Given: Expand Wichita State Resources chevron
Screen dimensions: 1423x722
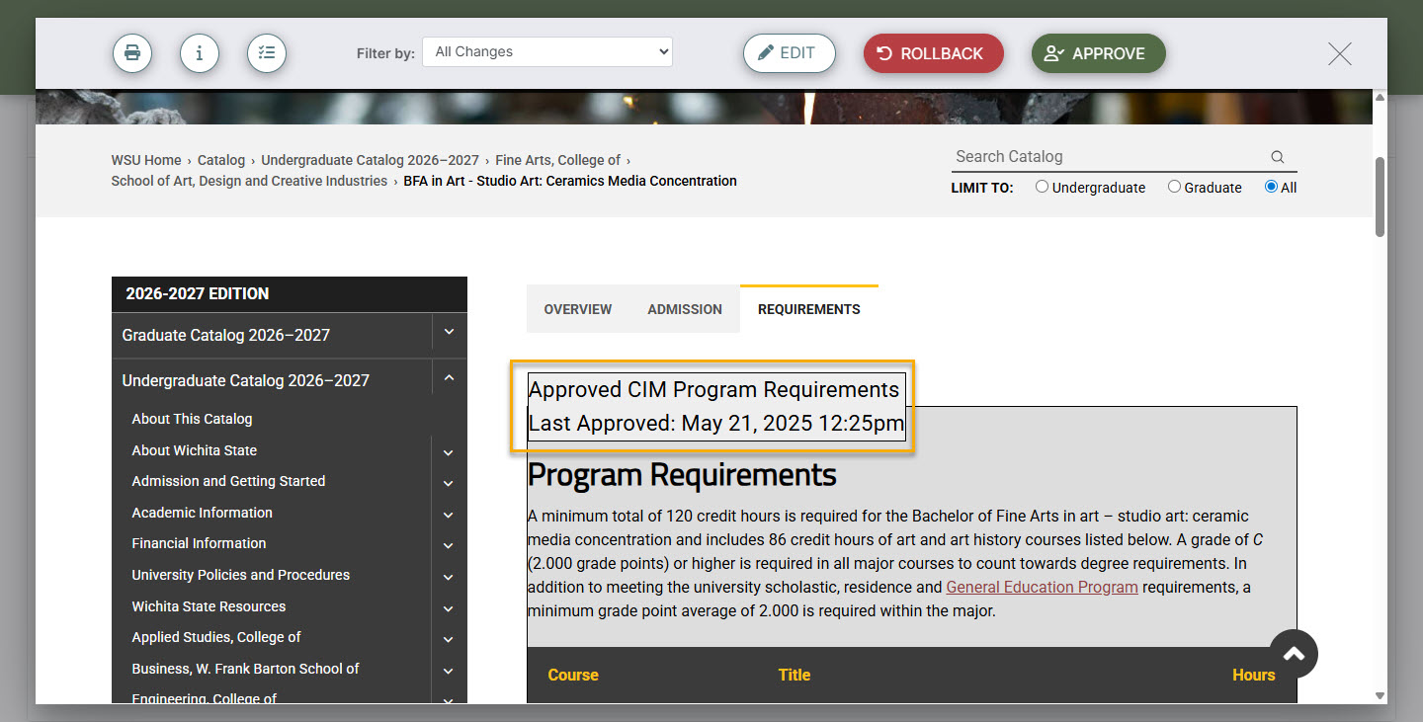Looking at the screenshot, I should coord(448,609).
